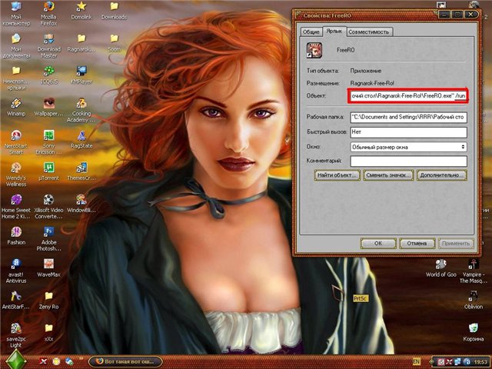This screenshot has width=492, height=369.
Task: Click the Быстрый вызов field
Action: click(408, 132)
